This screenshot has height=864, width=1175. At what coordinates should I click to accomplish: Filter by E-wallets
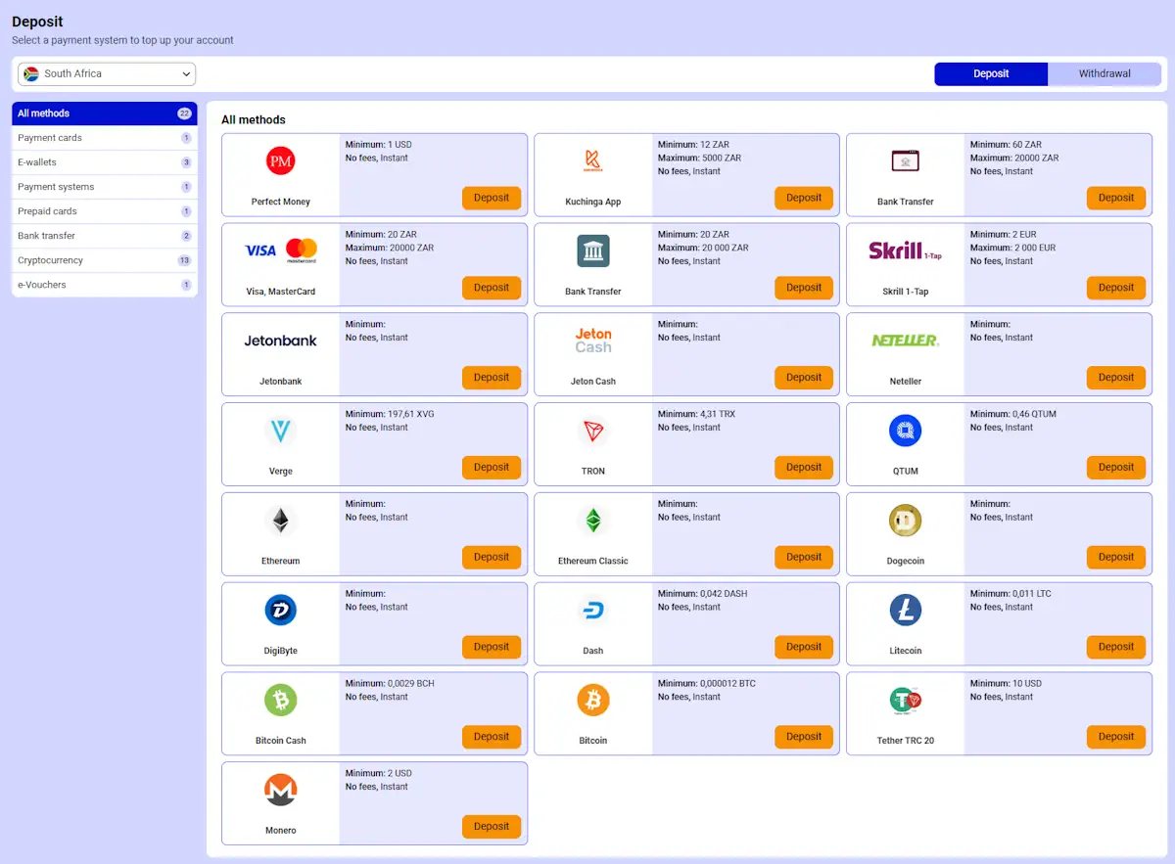tap(105, 162)
